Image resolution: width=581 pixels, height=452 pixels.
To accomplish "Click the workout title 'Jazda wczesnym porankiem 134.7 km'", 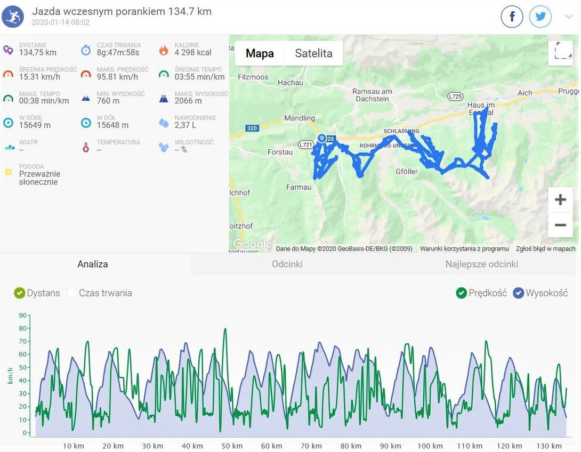I will 122,12.
